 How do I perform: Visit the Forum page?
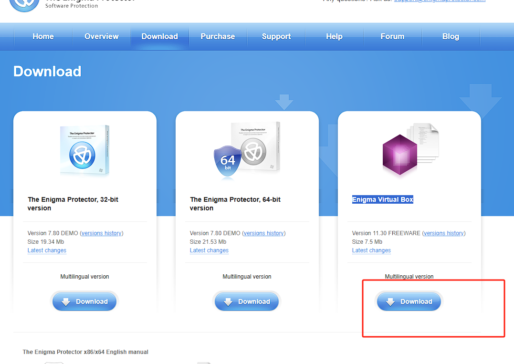click(x=392, y=36)
